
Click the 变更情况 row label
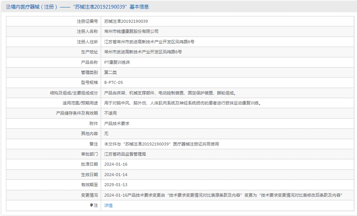click(89, 195)
